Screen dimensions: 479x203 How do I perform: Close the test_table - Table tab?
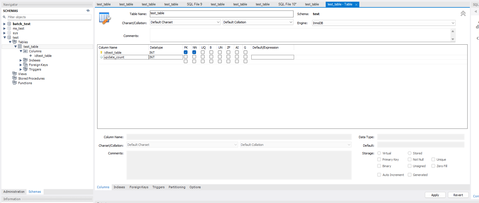(x=356, y=5)
